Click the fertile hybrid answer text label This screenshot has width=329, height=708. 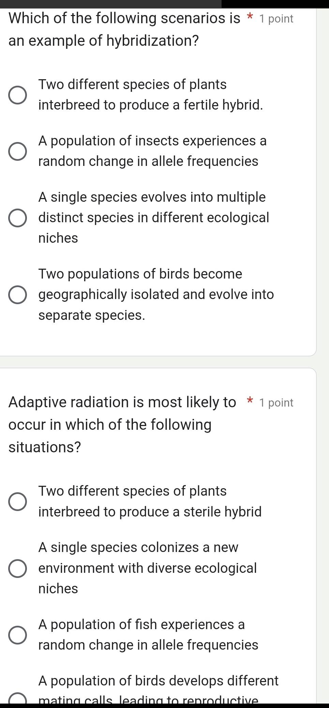tap(150, 95)
